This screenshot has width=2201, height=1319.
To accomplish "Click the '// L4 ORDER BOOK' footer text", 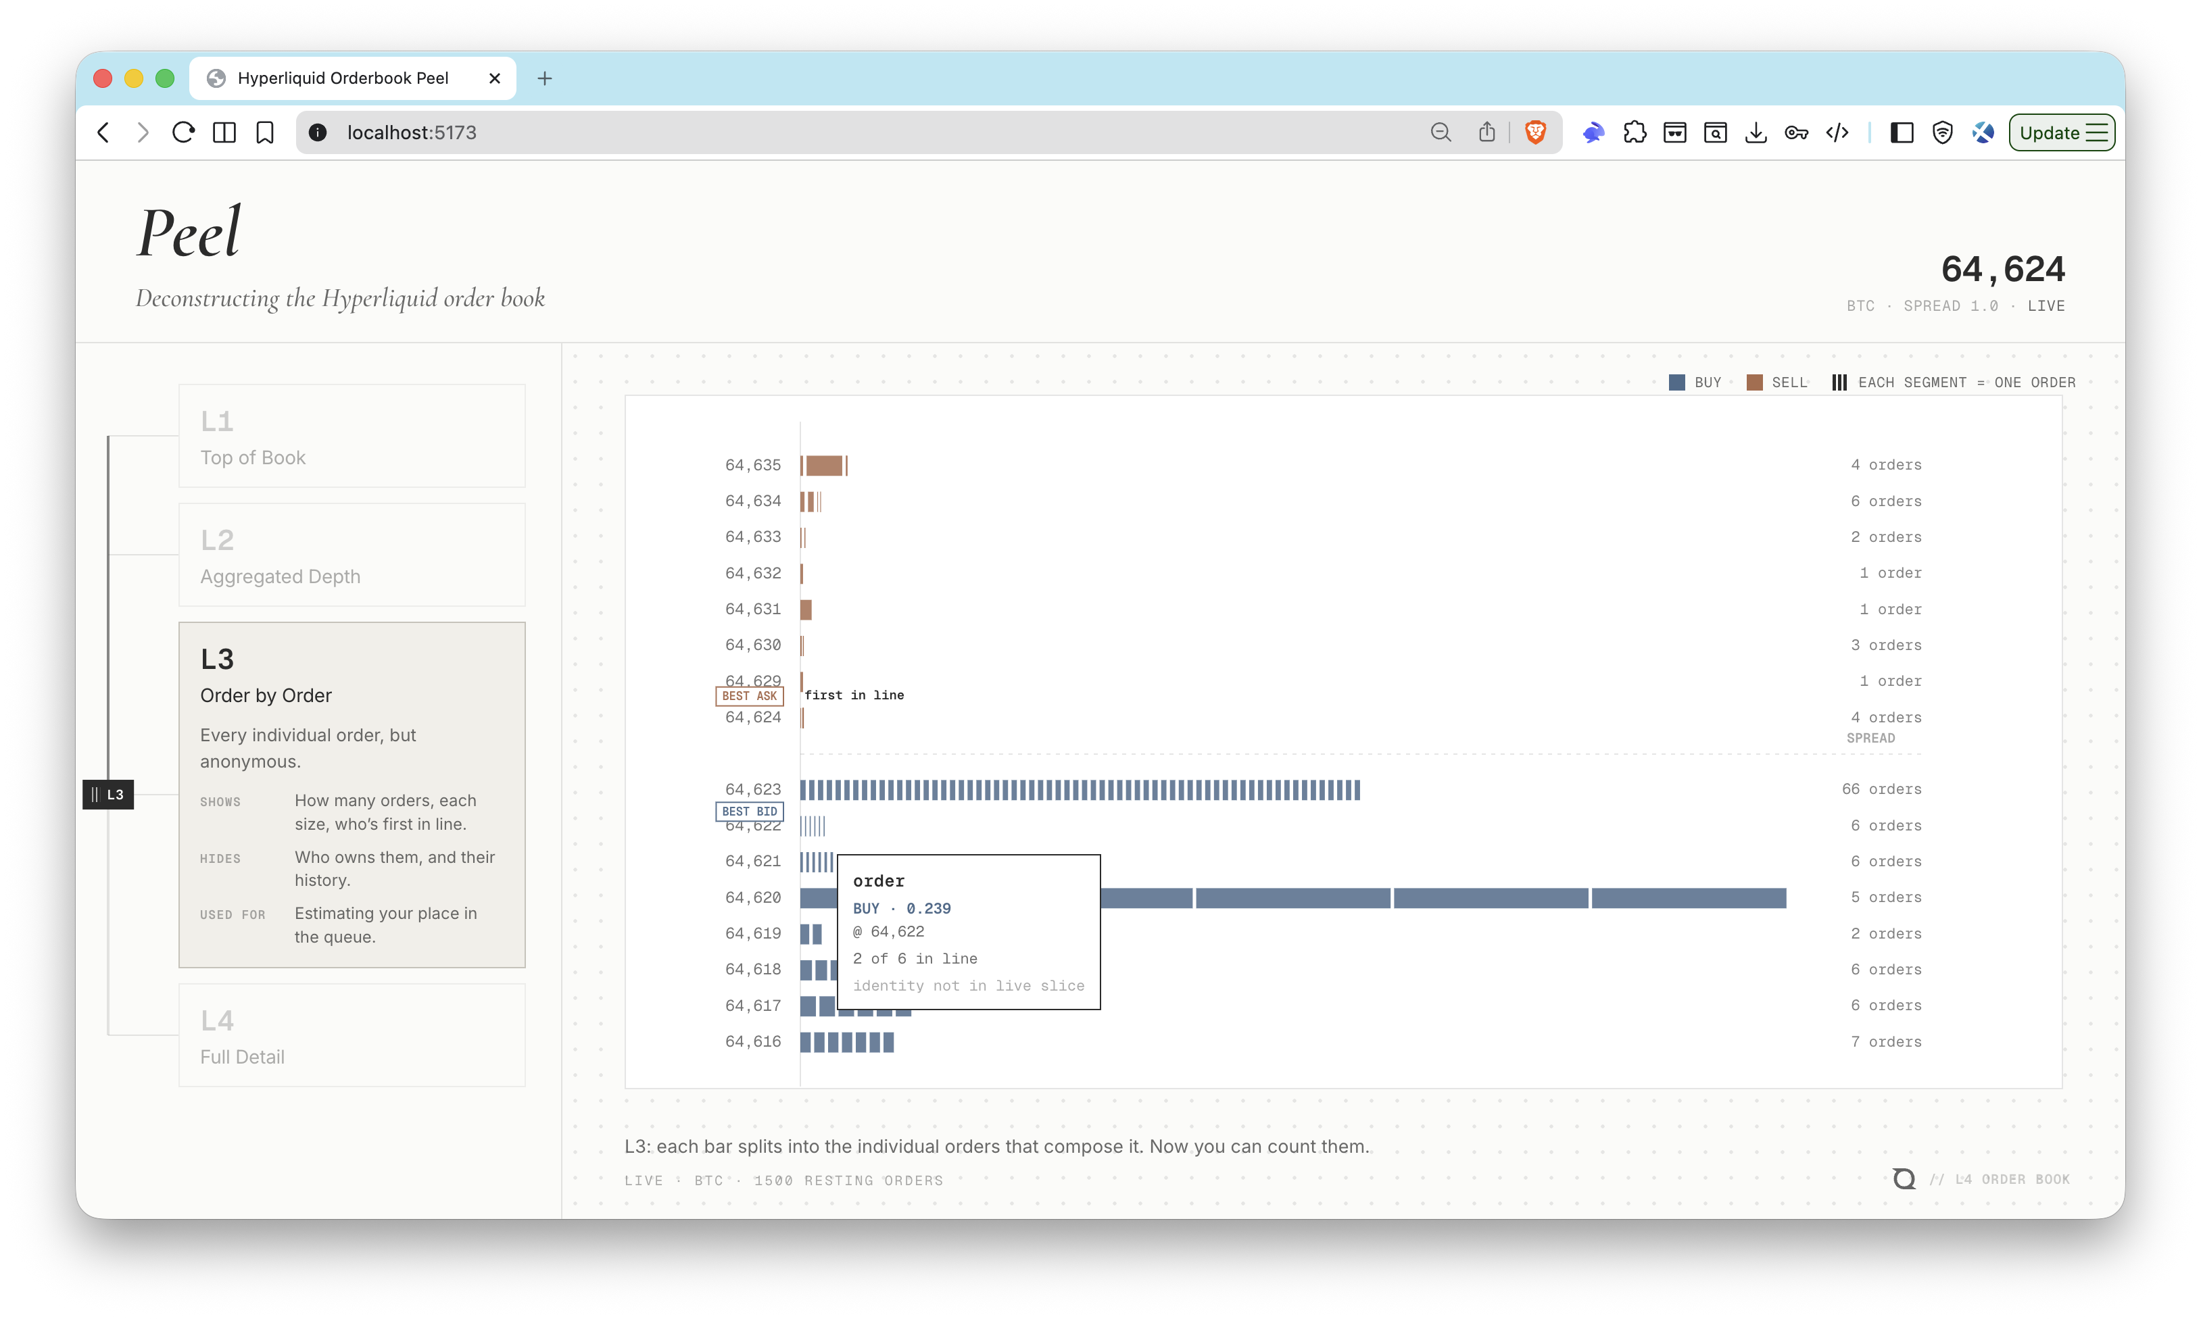I will 1999,1179.
